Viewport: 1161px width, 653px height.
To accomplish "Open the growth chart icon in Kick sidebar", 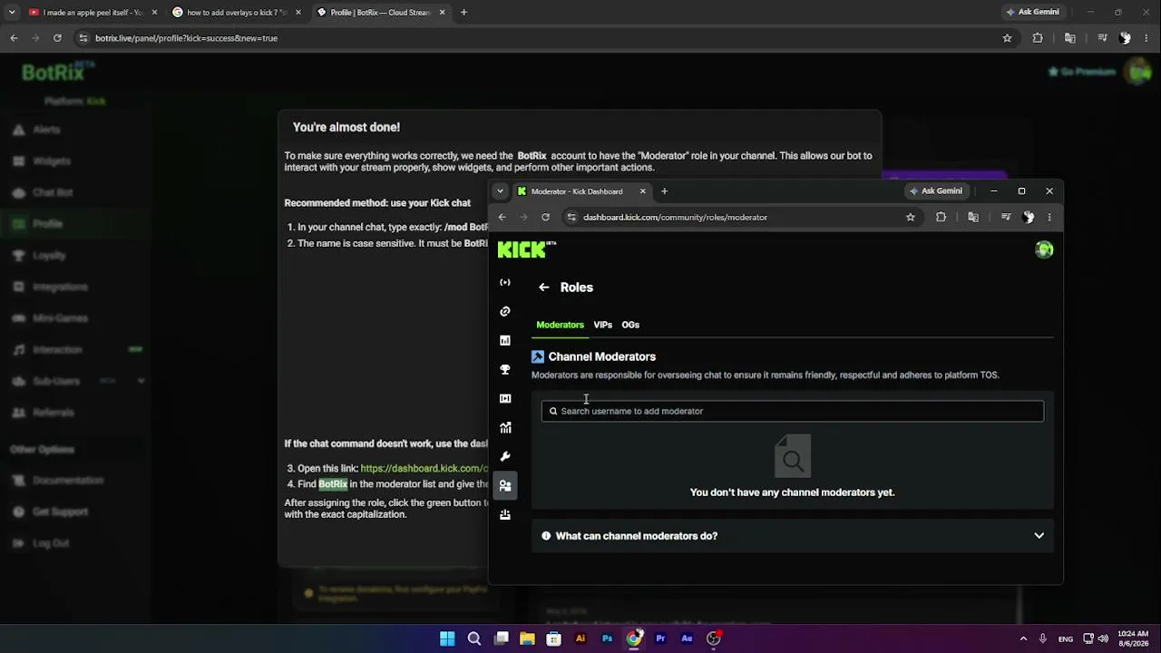I will pos(505,427).
